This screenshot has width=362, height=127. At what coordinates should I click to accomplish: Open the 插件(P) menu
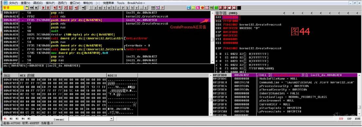pyautogui.click(x=50, y=3)
